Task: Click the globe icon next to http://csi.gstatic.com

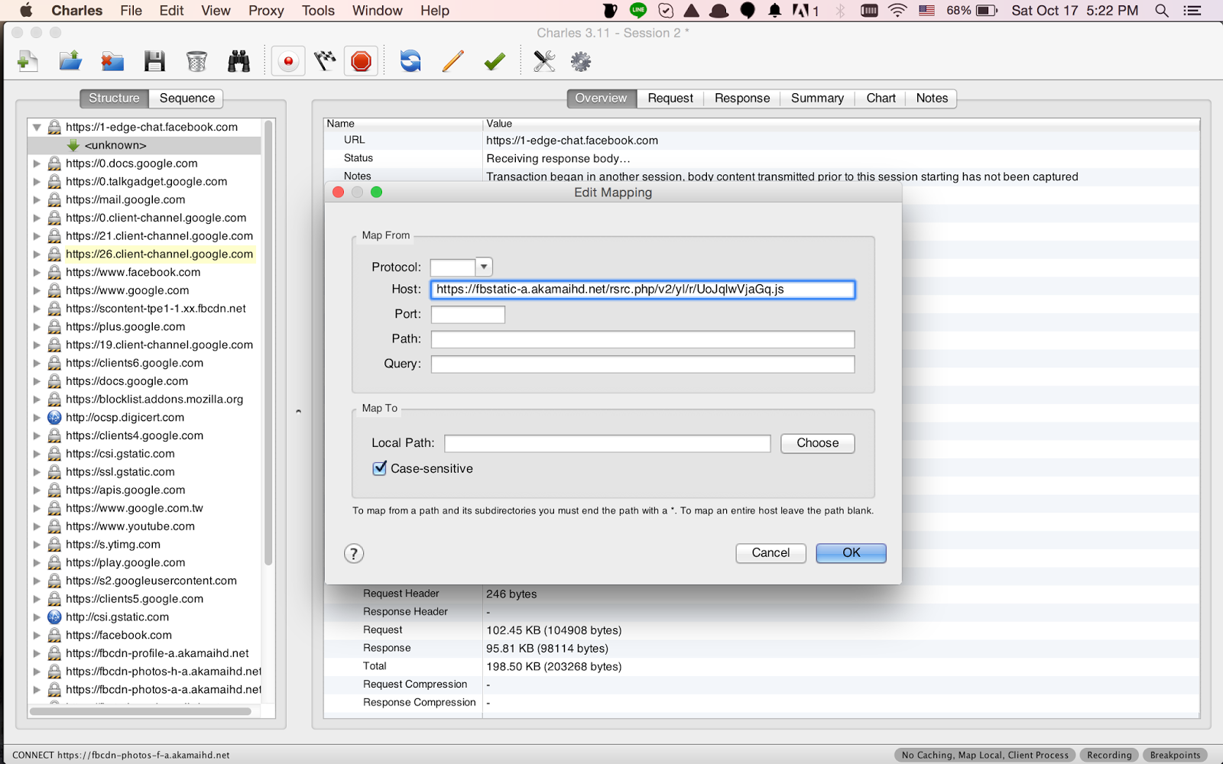Action: (54, 617)
